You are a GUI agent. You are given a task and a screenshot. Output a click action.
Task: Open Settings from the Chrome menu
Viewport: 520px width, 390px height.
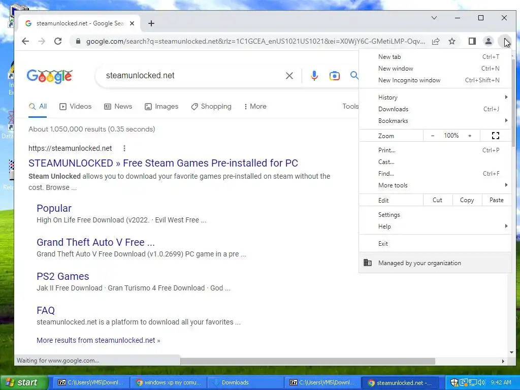[435, 215]
